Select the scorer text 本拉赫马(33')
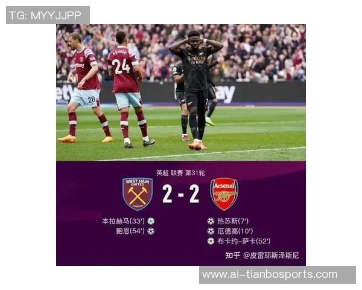 (x=123, y=221)
